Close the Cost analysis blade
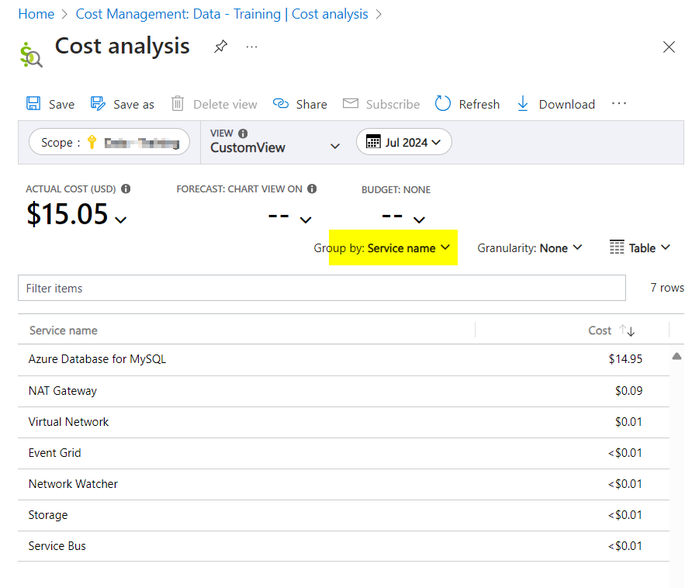This screenshot has height=588, width=692. pyautogui.click(x=669, y=47)
